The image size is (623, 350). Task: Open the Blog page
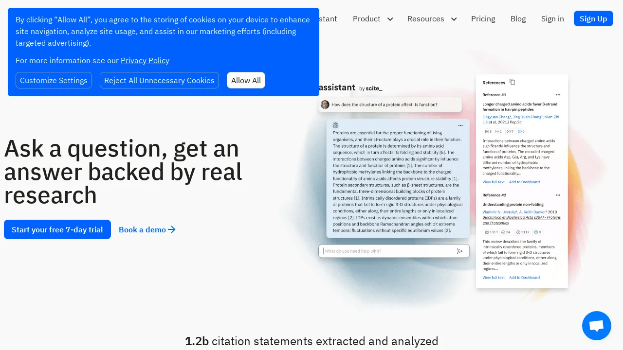[518, 19]
